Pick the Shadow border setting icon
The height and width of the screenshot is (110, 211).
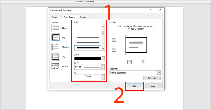(56, 47)
